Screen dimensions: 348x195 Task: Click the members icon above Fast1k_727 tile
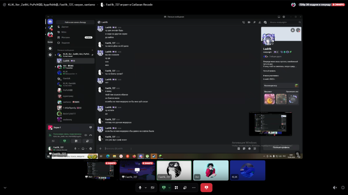point(176,165)
